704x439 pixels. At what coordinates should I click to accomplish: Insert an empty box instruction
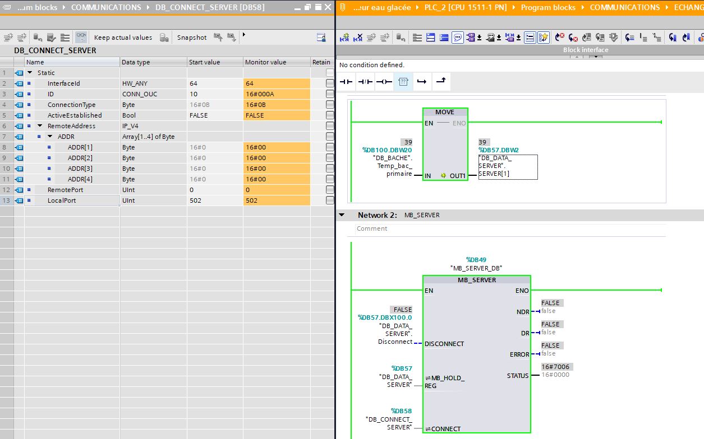point(403,82)
